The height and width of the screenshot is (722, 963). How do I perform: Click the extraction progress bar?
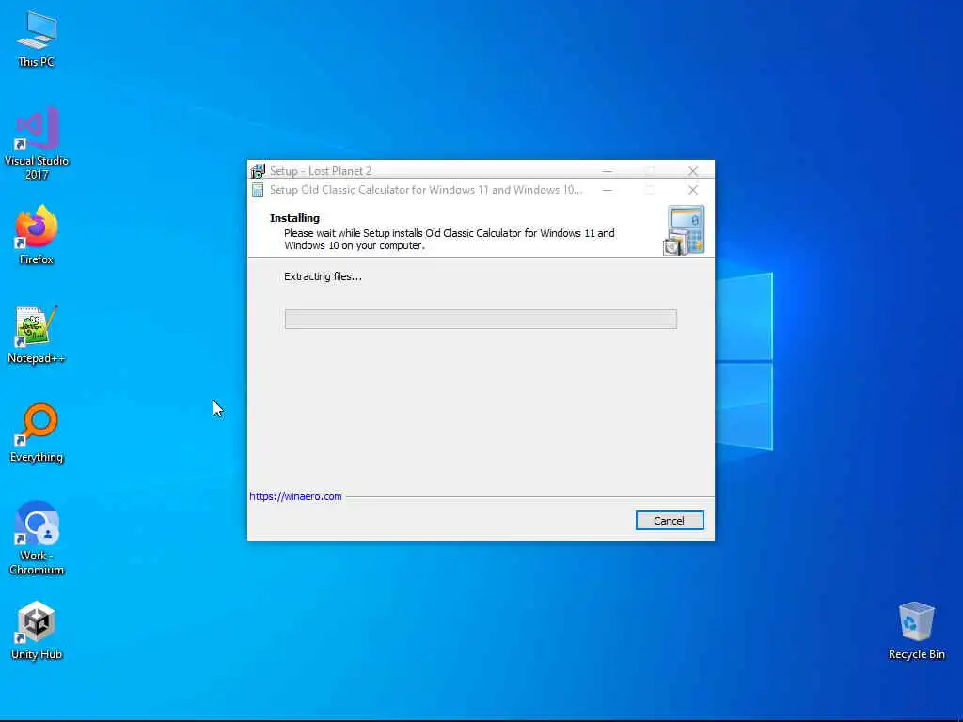481,320
